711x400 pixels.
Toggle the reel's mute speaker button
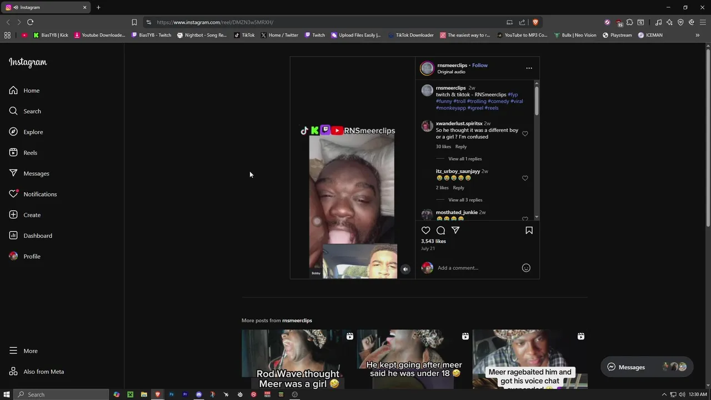click(x=405, y=269)
